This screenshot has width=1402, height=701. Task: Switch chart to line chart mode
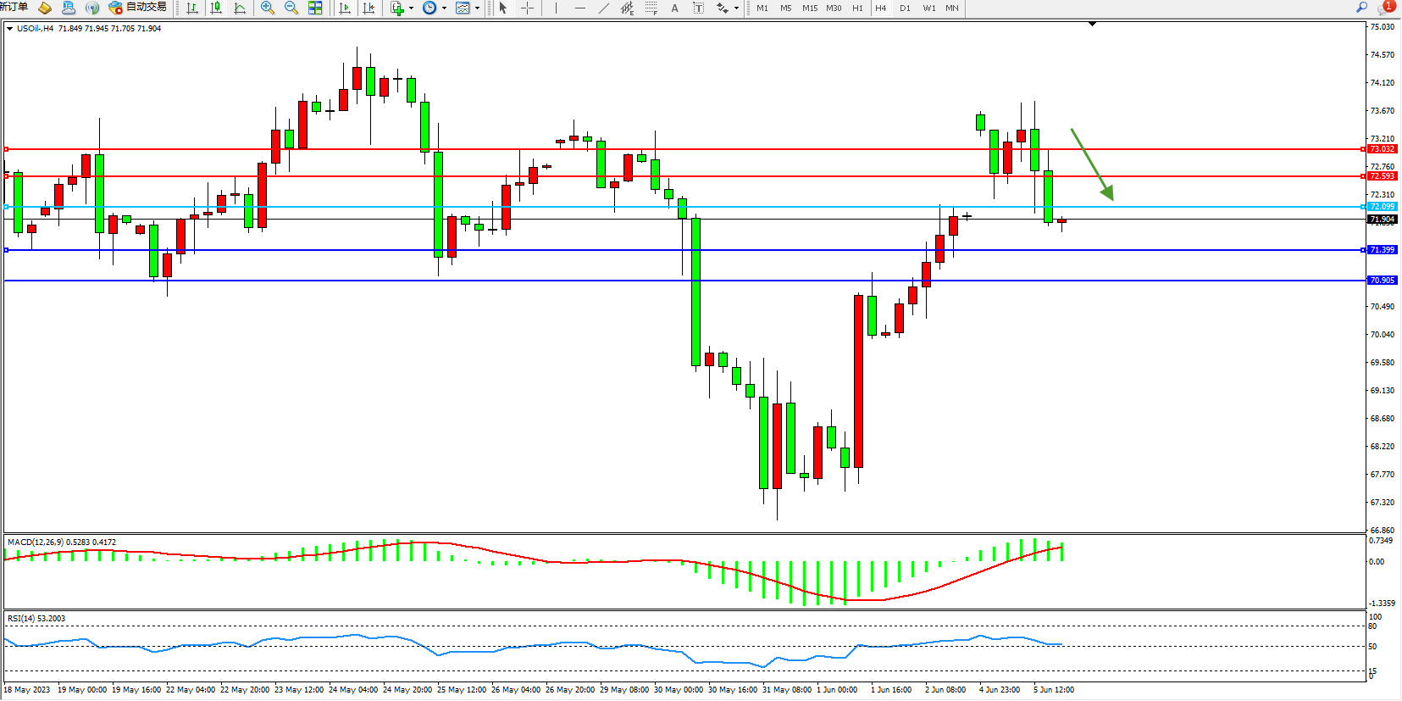[x=240, y=8]
